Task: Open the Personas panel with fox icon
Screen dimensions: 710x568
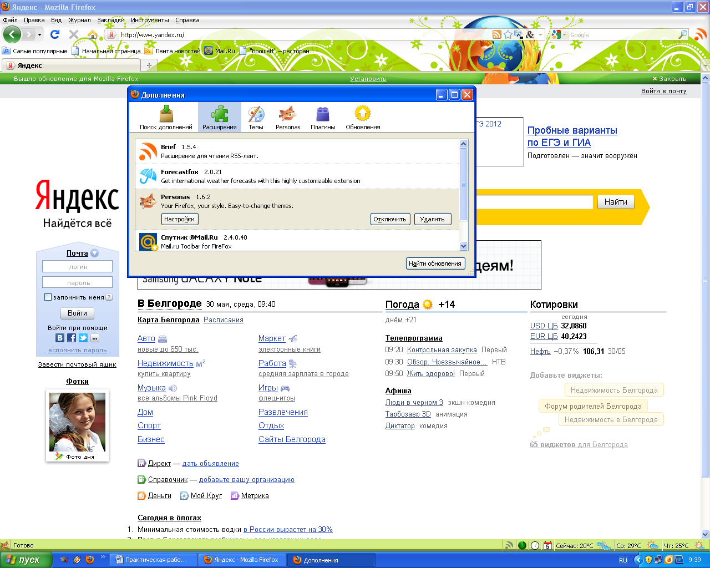Action: pyautogui.click(x=288, y=117)
